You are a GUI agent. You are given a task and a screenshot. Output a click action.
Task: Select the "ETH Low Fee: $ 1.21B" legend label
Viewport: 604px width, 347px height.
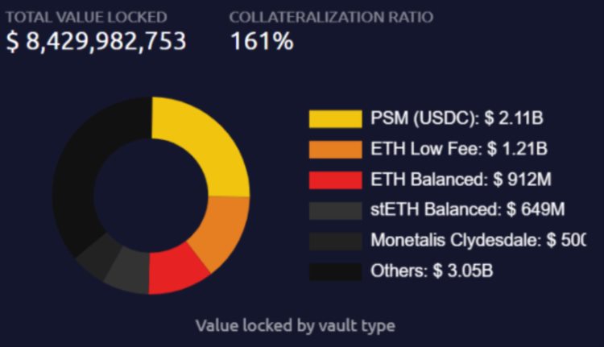(459, 149)
